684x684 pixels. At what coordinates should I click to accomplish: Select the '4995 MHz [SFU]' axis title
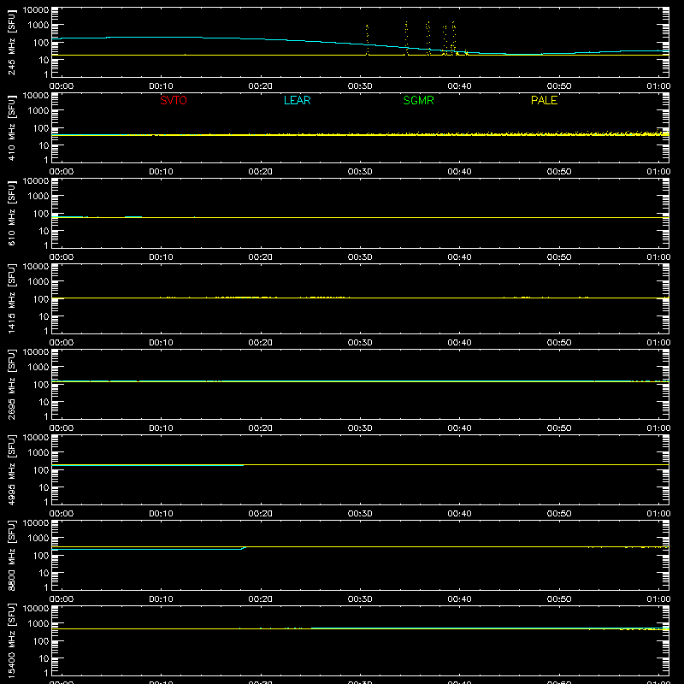point(11,469)
